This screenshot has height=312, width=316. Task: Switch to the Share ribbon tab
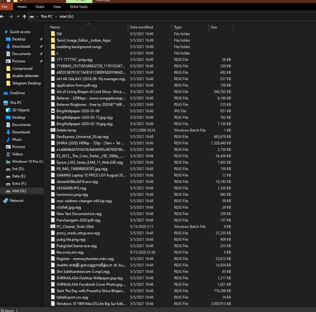(x=40, y=7)
